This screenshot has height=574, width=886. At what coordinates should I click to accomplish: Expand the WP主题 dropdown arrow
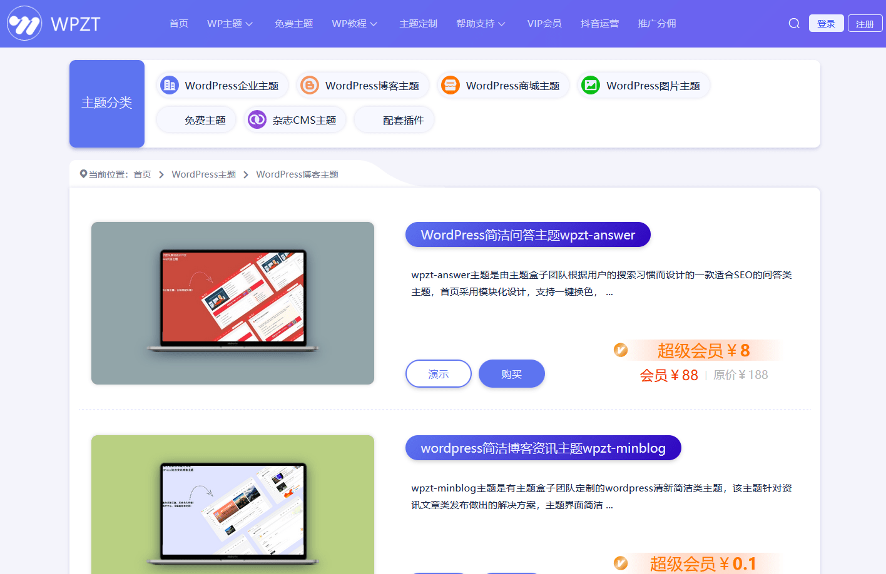249,24
